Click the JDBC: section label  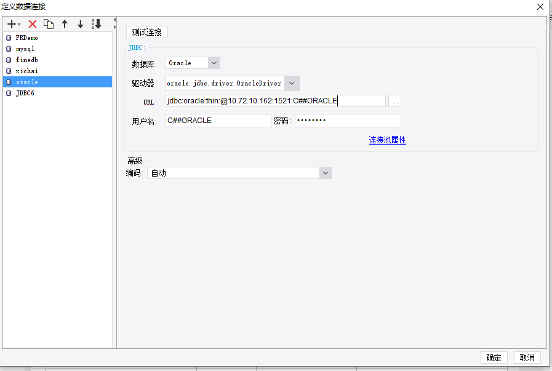click(x=137, y=47)
